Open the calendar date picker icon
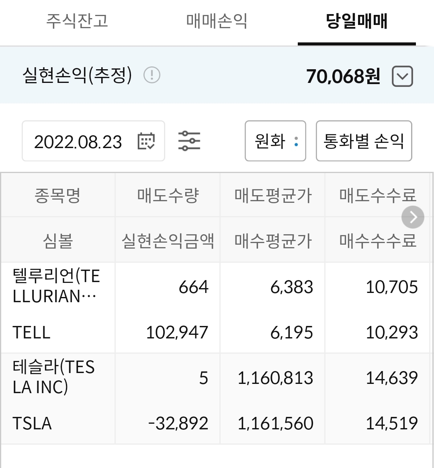Image resolution: width=434 pixels, height=468 pixels. coord(146,141)
